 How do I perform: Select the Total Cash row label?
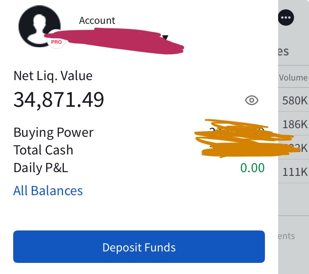43,150
